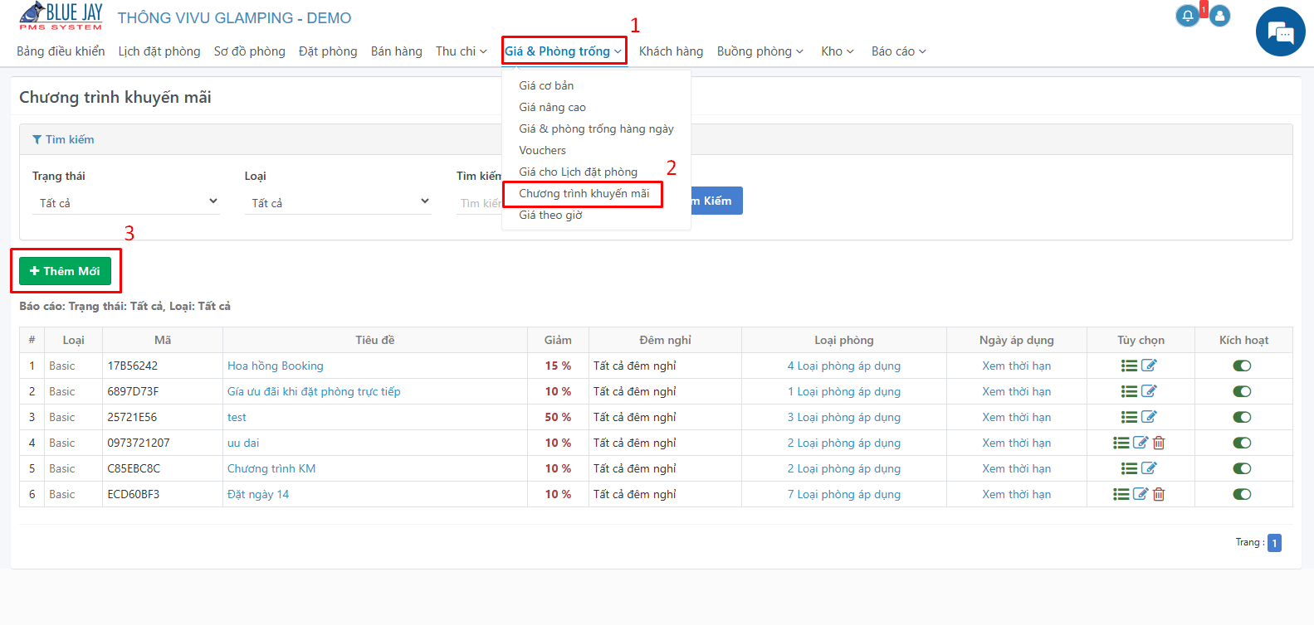
Task: View 4 Loại phòng áp dụng
Action: (x=844, y=366)
